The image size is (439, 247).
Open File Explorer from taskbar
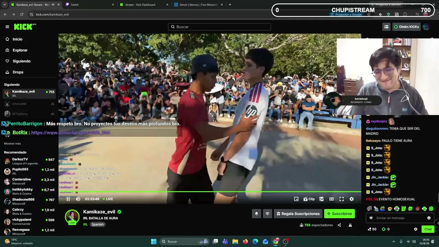235,242
